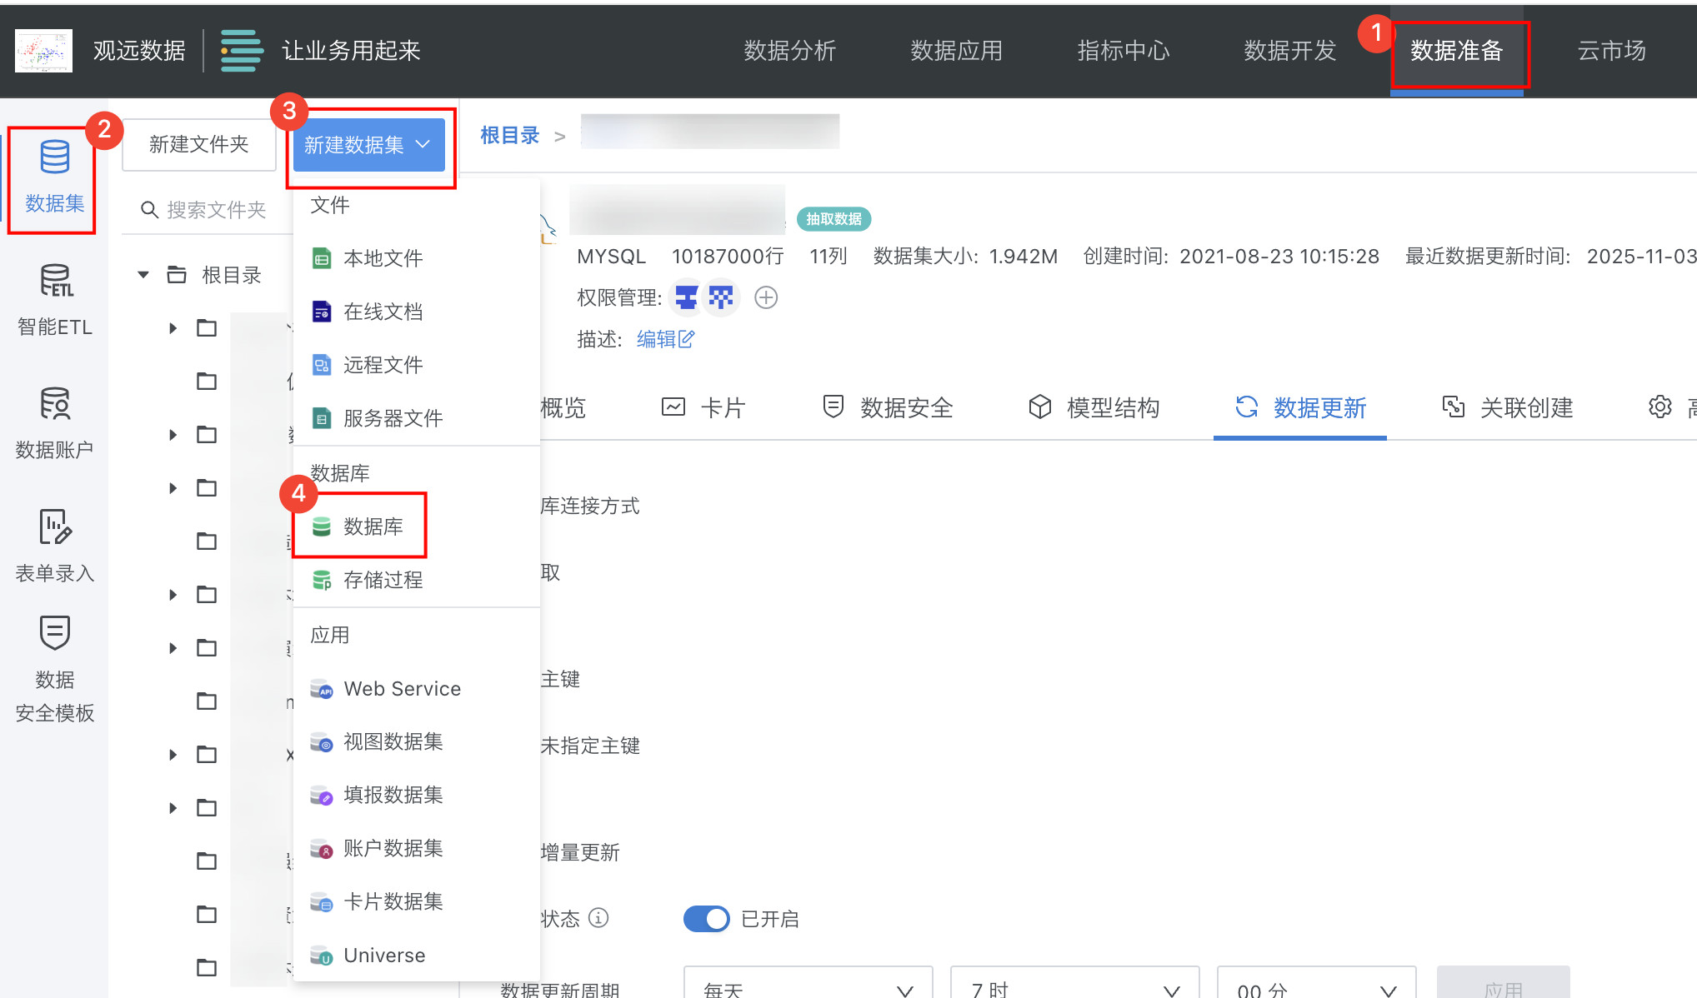This screenshot has height=998, width=1697.
Task: Open the 每天 frequency dropdown
Action: coord(807,988)
